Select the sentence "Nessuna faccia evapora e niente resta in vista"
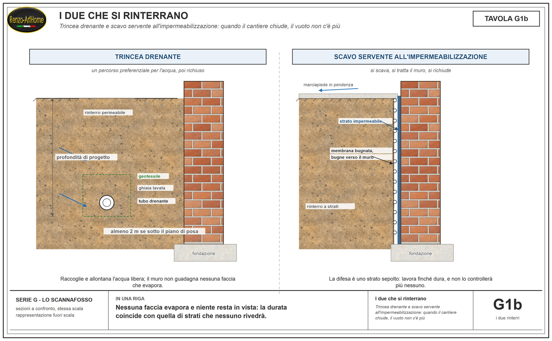 tap(201, 312)
